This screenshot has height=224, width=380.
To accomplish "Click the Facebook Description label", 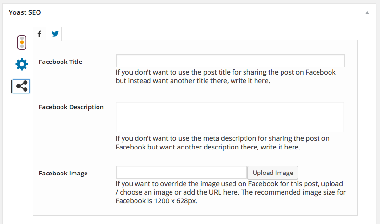I will [x=71, y=107].
